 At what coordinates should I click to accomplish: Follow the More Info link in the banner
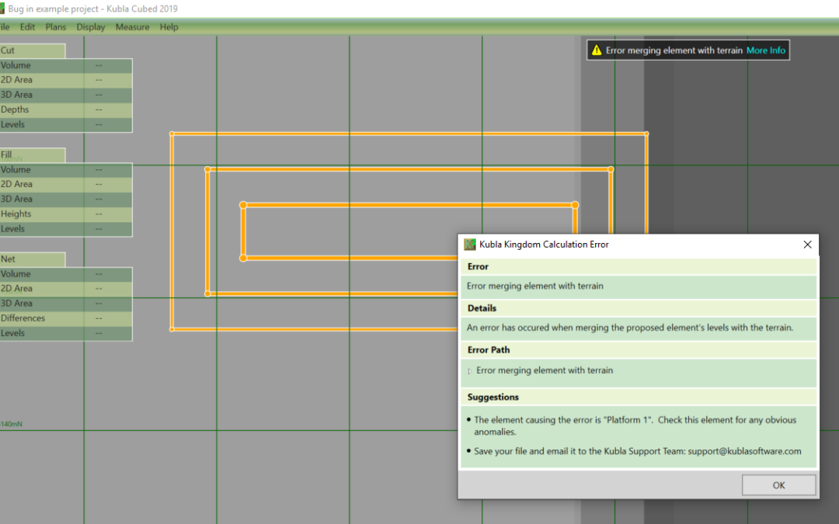(766, 50)
